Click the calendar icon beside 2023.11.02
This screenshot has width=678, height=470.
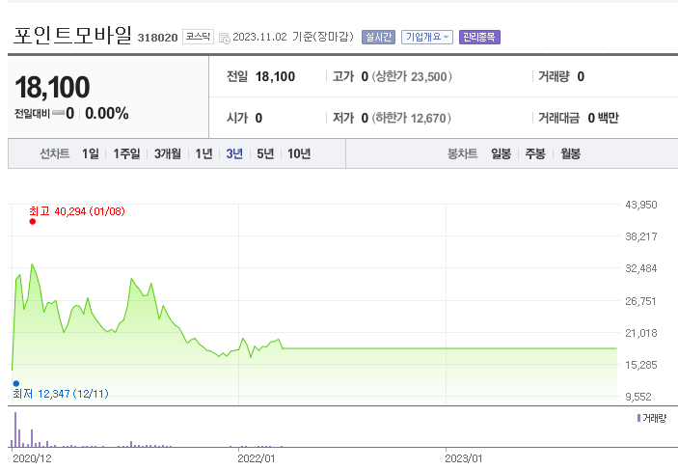coord(225,38)
